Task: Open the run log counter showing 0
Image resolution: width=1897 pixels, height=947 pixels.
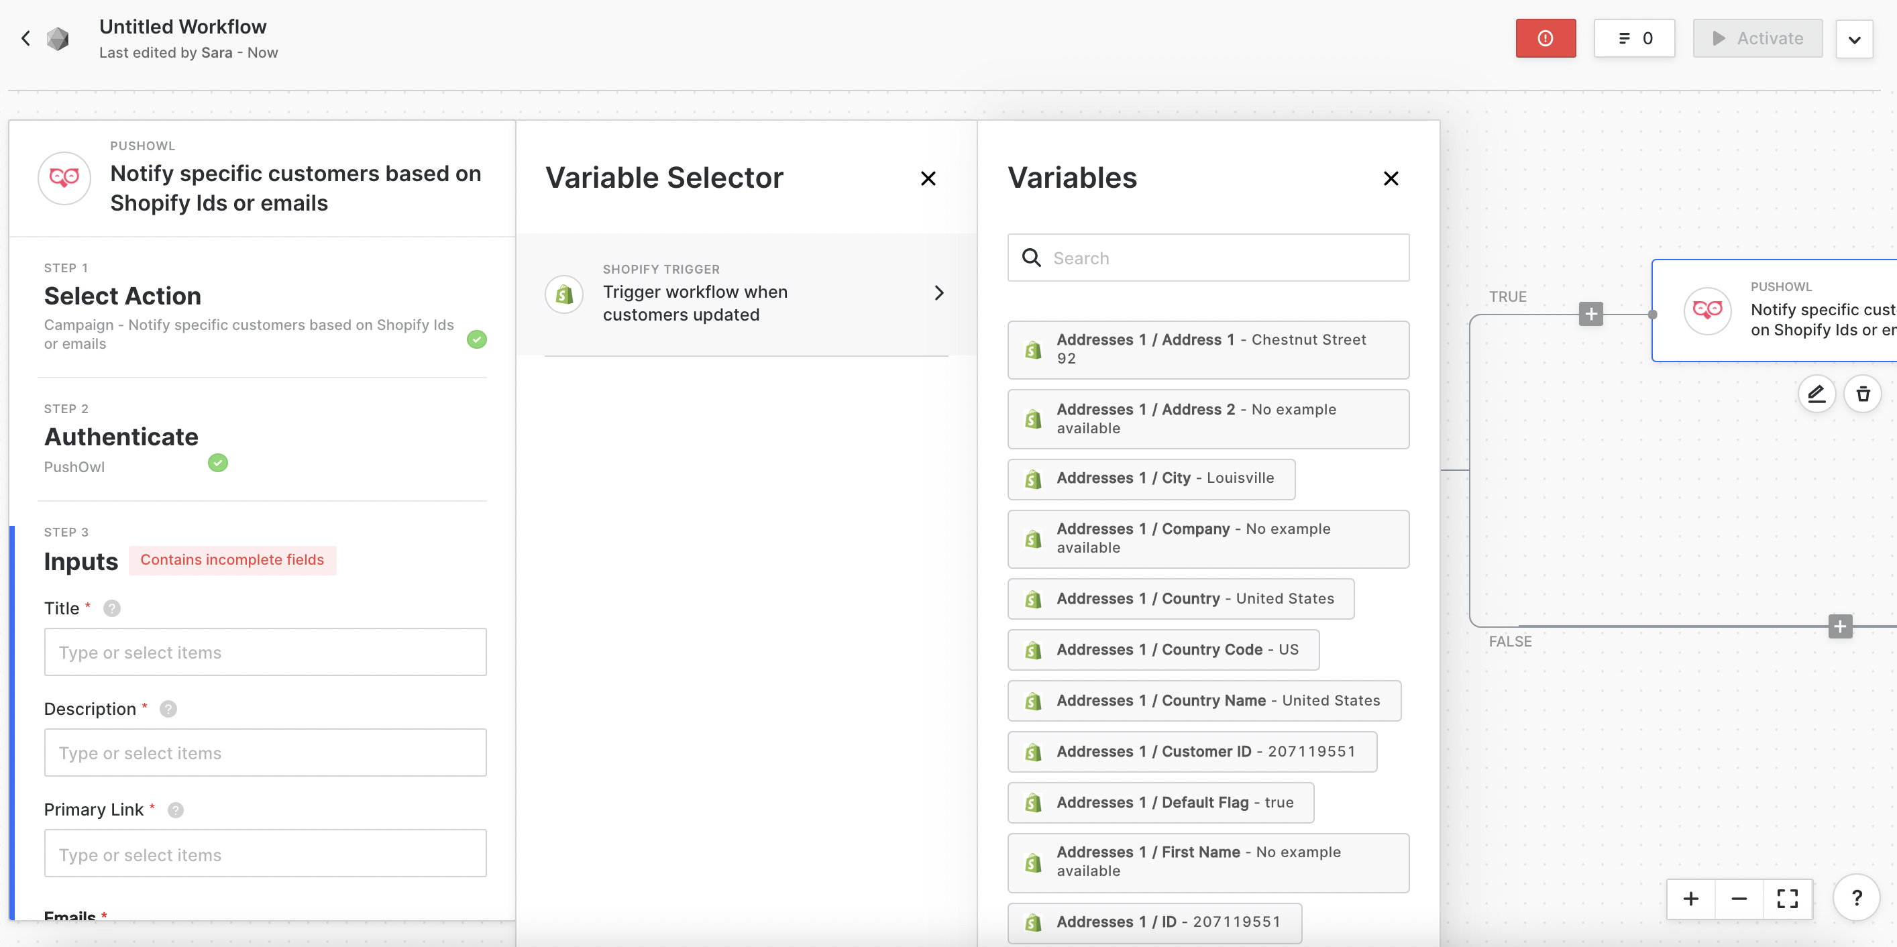Action: (1634, 38)
